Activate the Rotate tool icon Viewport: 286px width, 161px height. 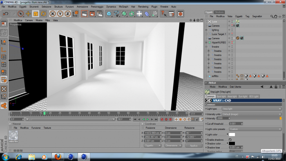[43, 13]
